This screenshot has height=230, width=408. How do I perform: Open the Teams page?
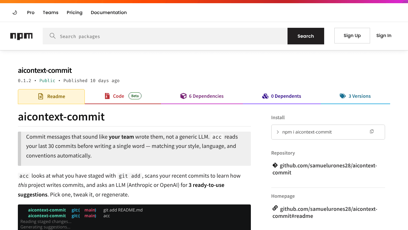tap(51, 12)
